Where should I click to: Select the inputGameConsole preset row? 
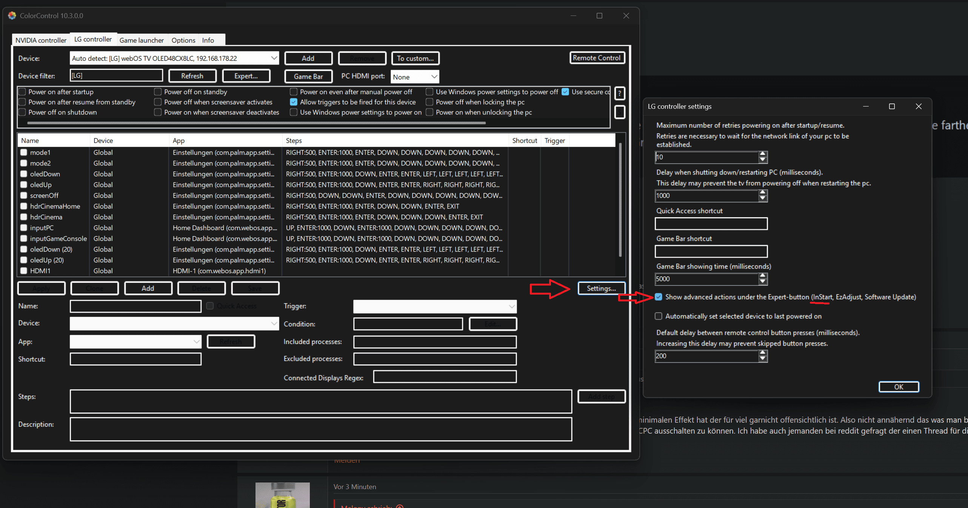pos(316,238)
